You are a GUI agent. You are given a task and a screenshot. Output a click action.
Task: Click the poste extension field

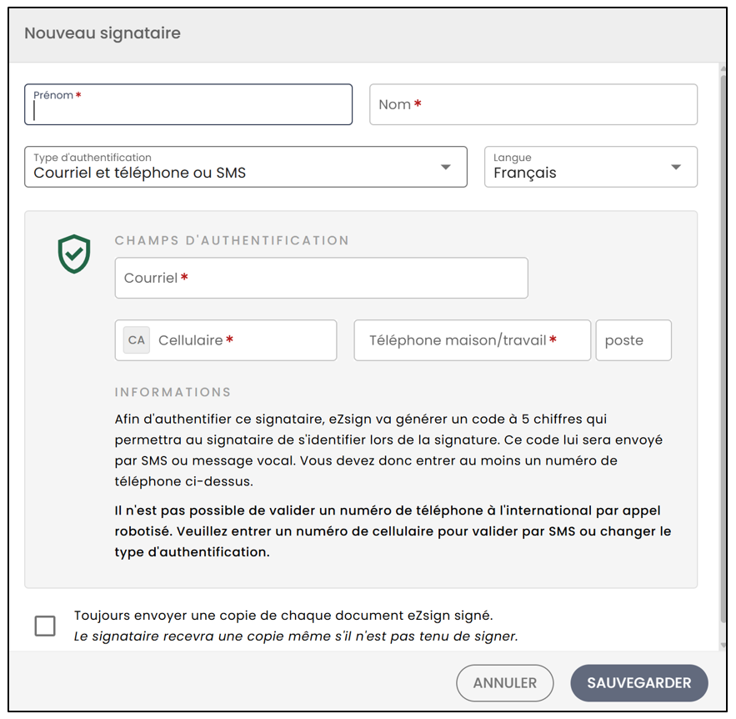[x=633, y=340]
